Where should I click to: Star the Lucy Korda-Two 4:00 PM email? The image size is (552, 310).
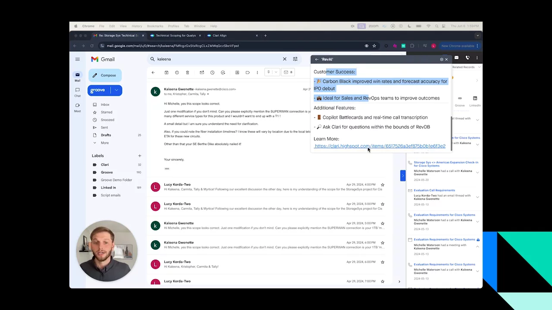383,185
